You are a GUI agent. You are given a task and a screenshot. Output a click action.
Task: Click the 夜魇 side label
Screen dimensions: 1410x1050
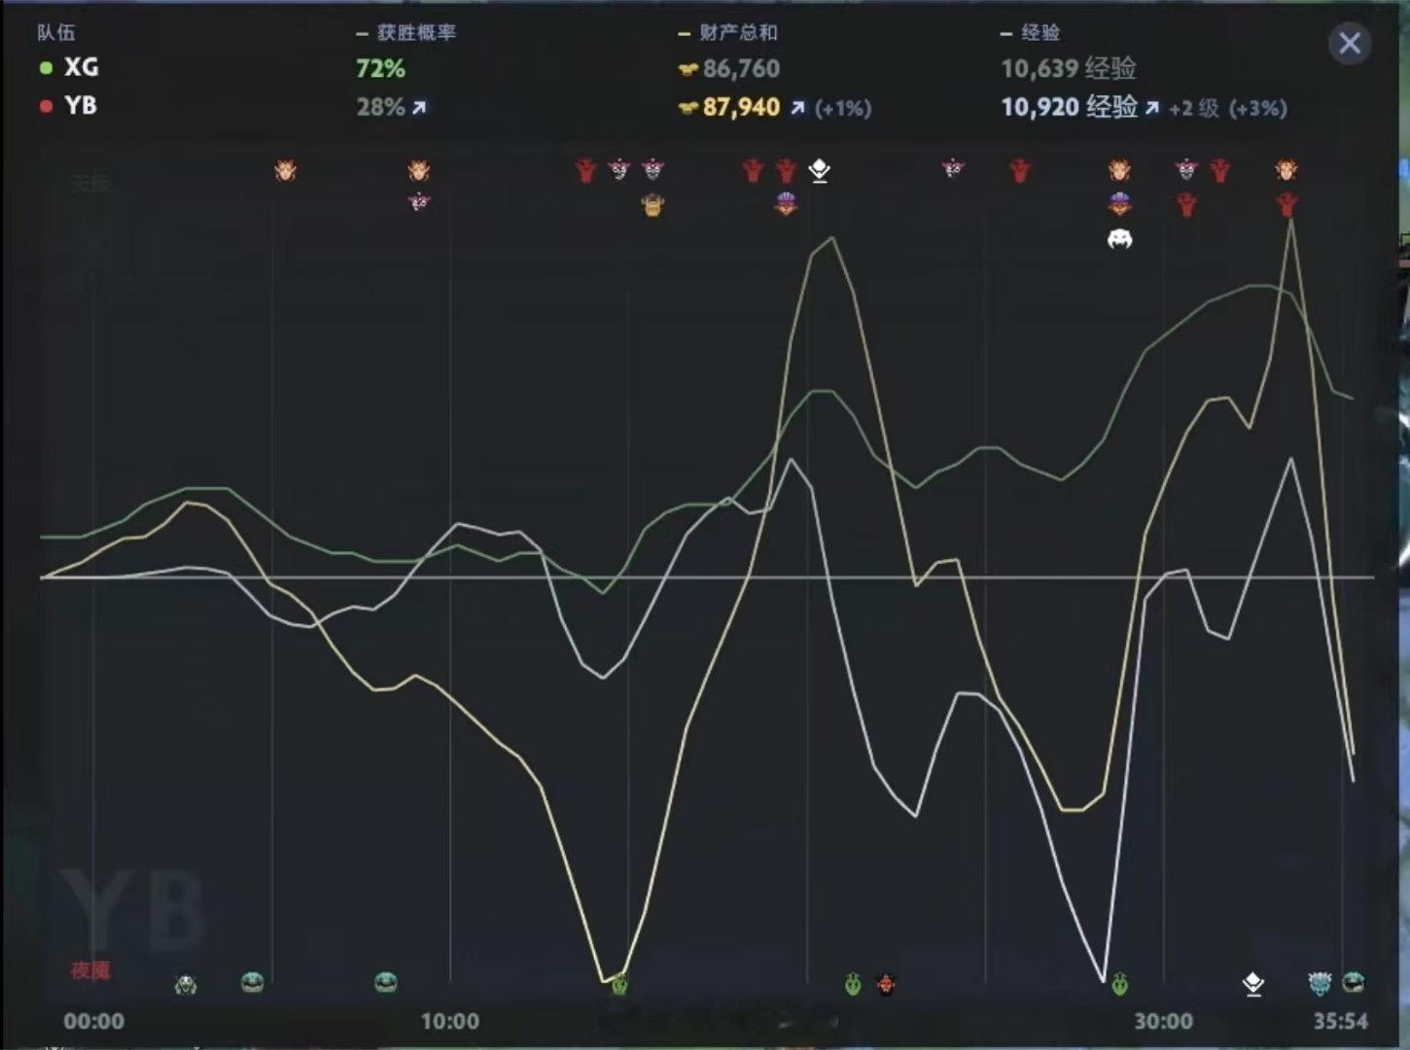coord(89,970)
